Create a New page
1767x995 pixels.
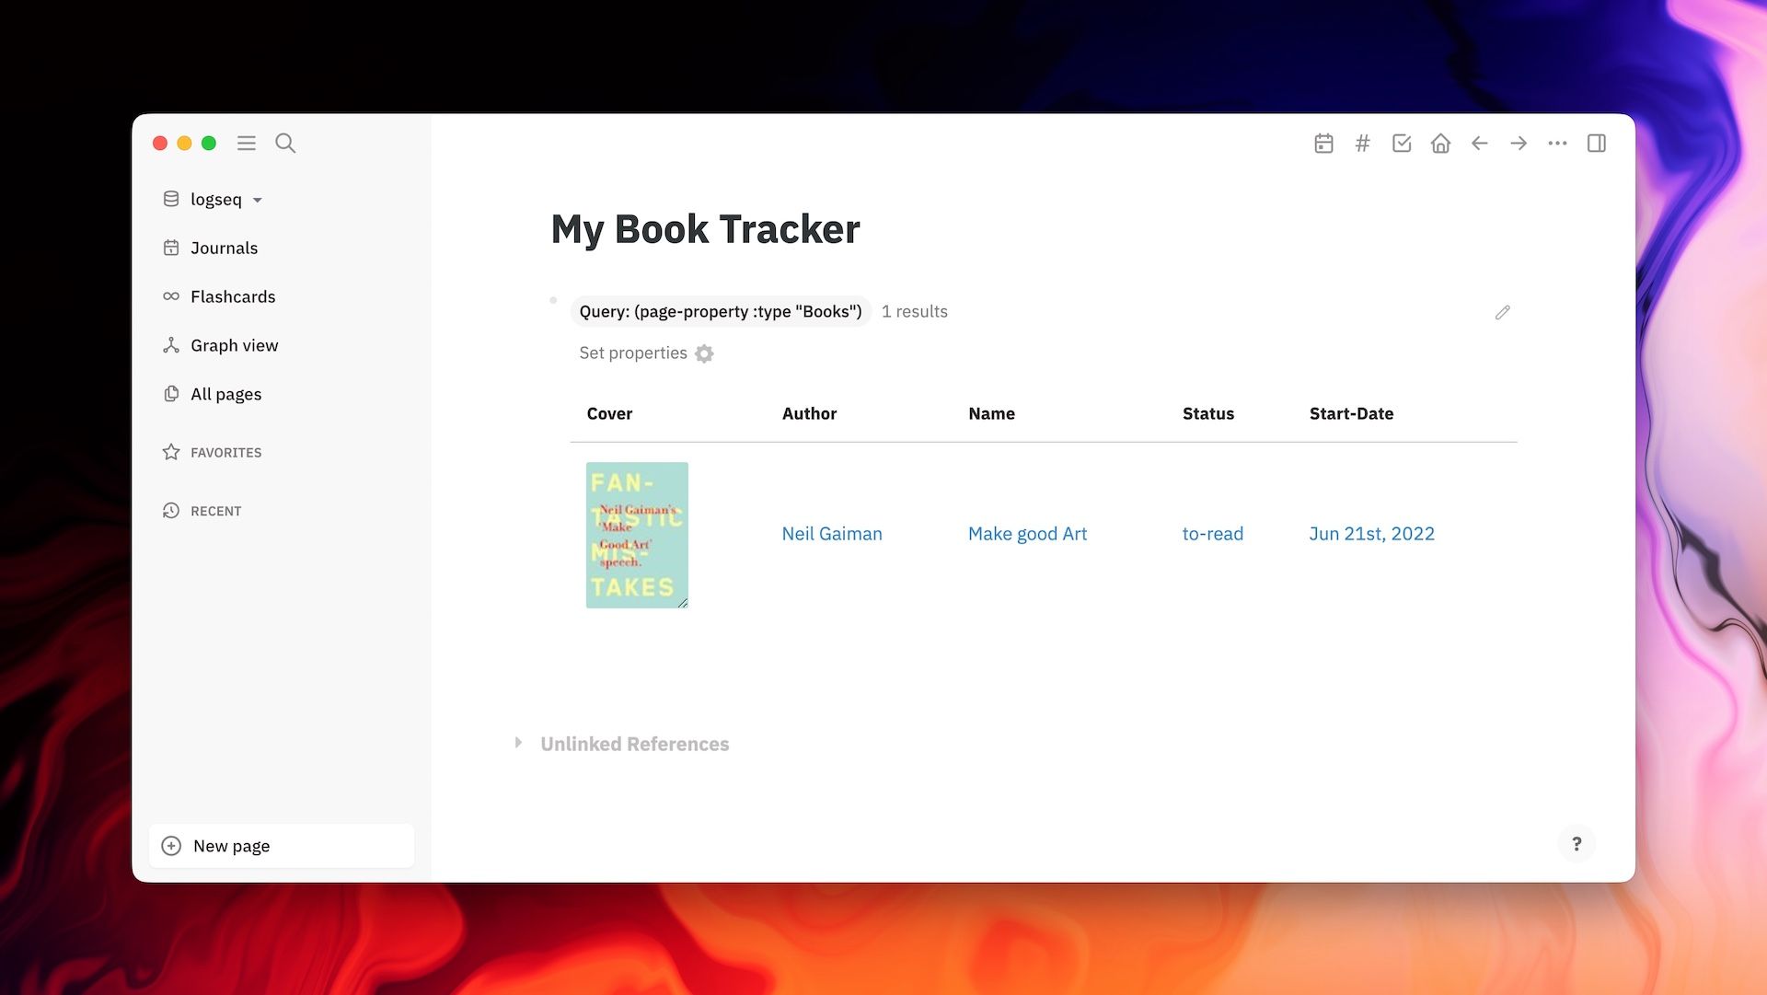(x=231, y=846)
